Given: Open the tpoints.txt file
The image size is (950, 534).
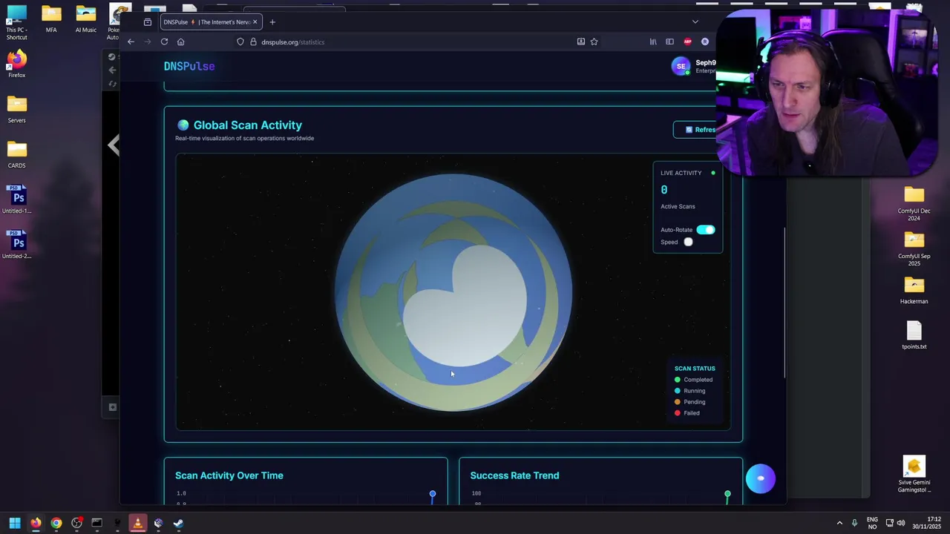Looking at the screenshot, I should (x=914, y=335).
